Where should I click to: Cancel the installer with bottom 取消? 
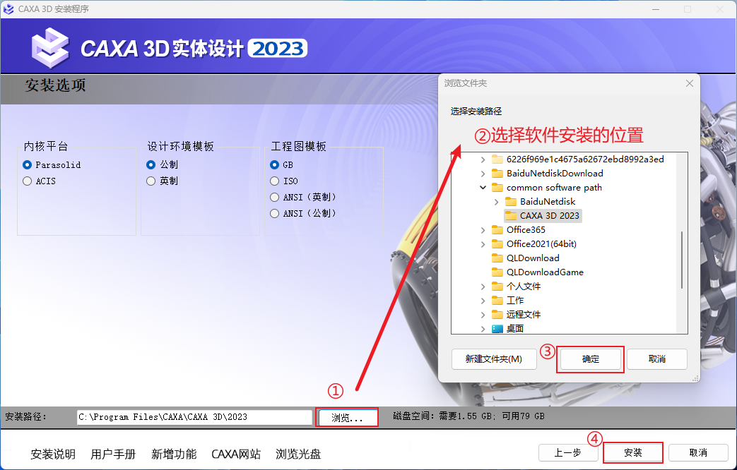tap(698, 452)
